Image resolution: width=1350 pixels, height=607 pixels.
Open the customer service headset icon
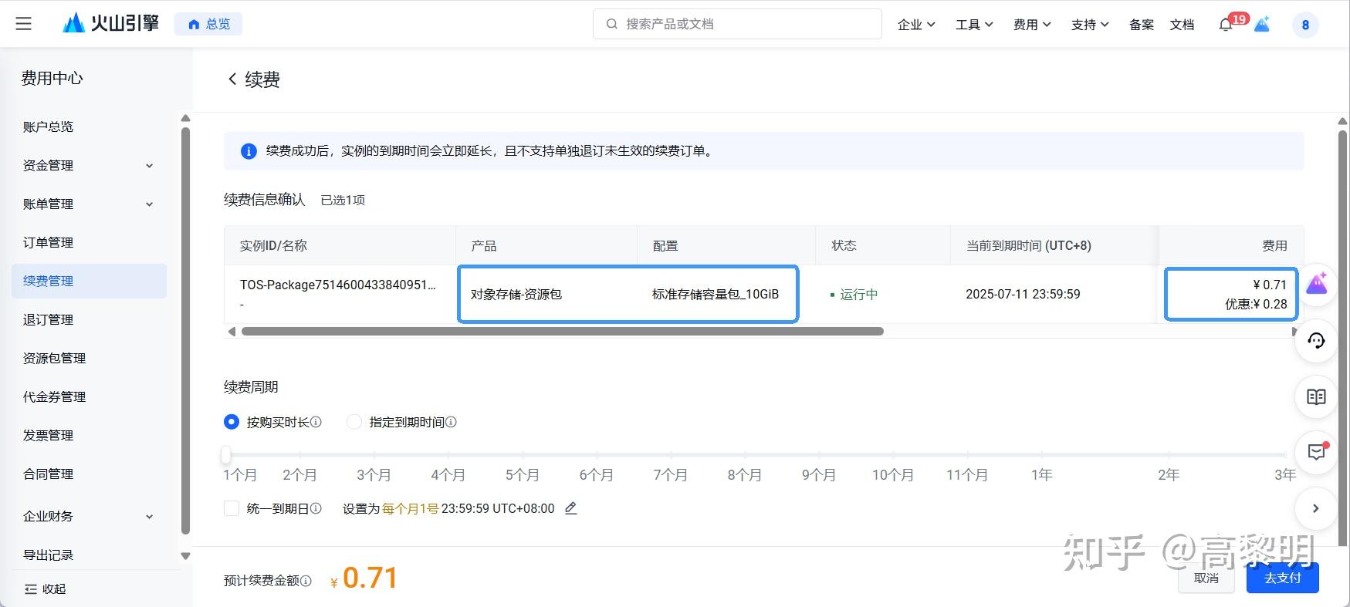point(1316,340)
